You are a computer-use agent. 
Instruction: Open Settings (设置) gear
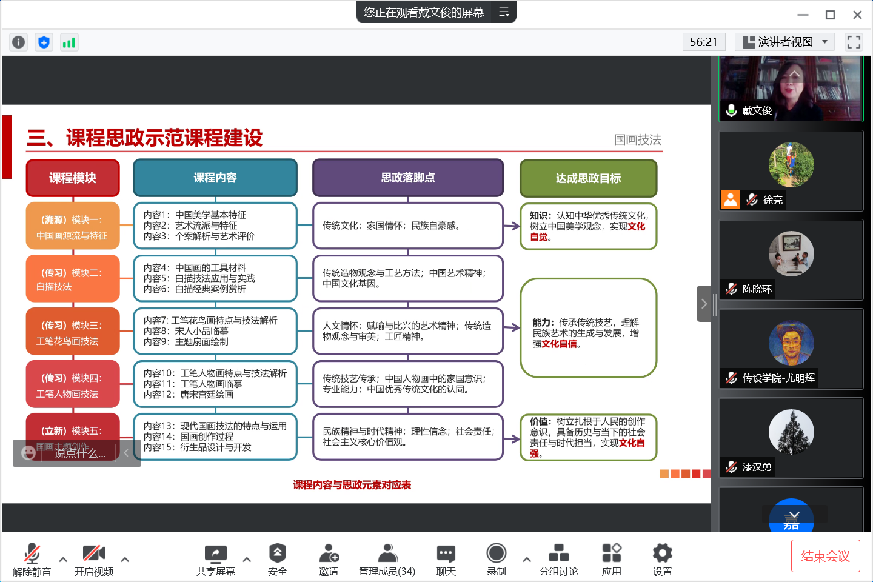[662, 559]
